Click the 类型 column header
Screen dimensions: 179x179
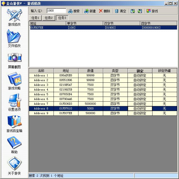(115, 71)
